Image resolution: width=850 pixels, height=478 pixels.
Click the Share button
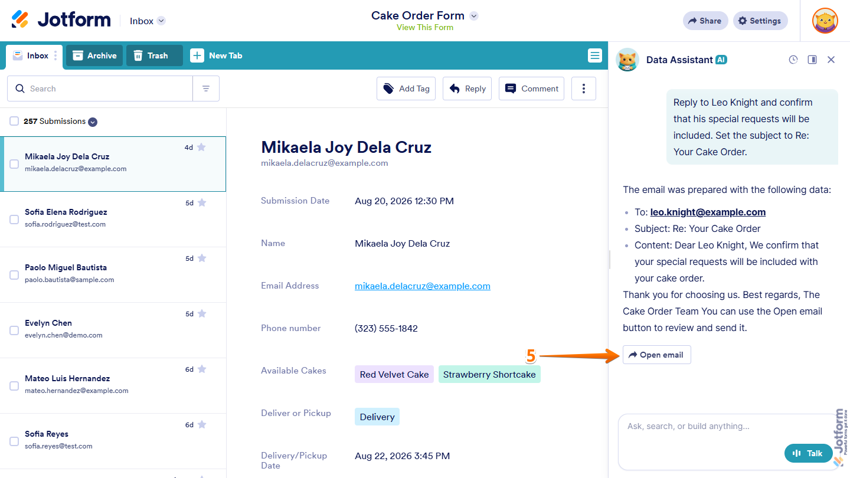pyautogui.click(x=705, y=21)
